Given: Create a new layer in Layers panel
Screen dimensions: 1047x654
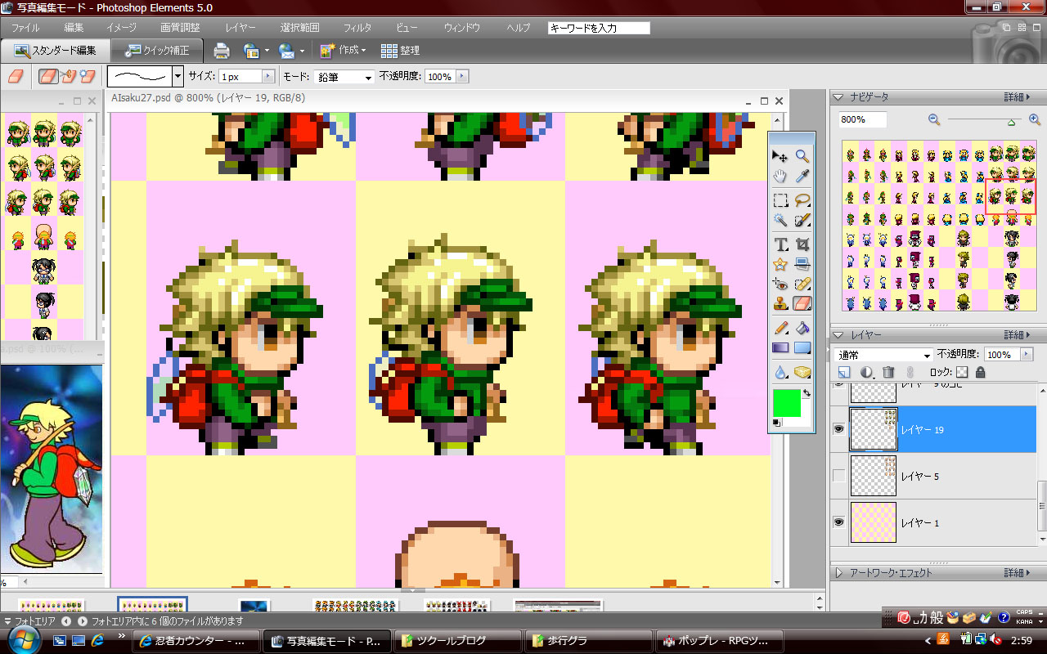Looking at the screenshot, I should click(x=845, y=372).
